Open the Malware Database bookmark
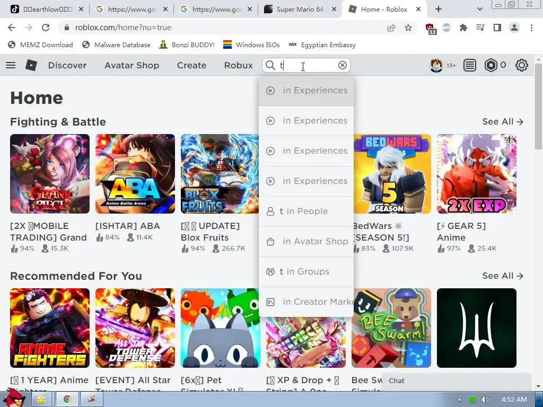This screenshot has width=543, height=407. coord(116,45)
